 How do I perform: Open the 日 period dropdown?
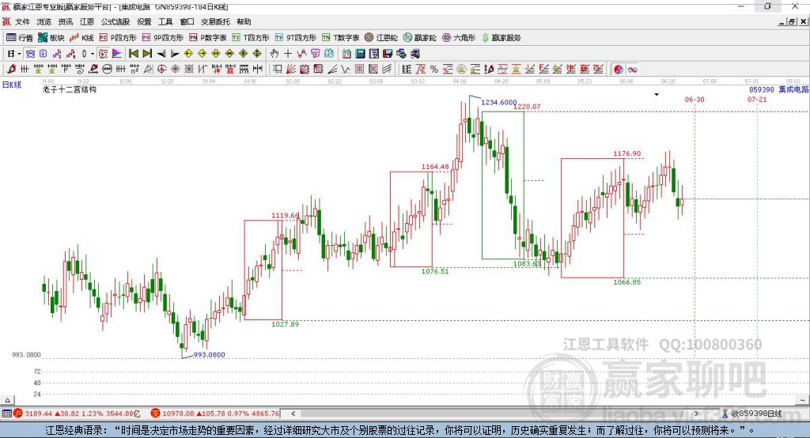click(14, 54)
